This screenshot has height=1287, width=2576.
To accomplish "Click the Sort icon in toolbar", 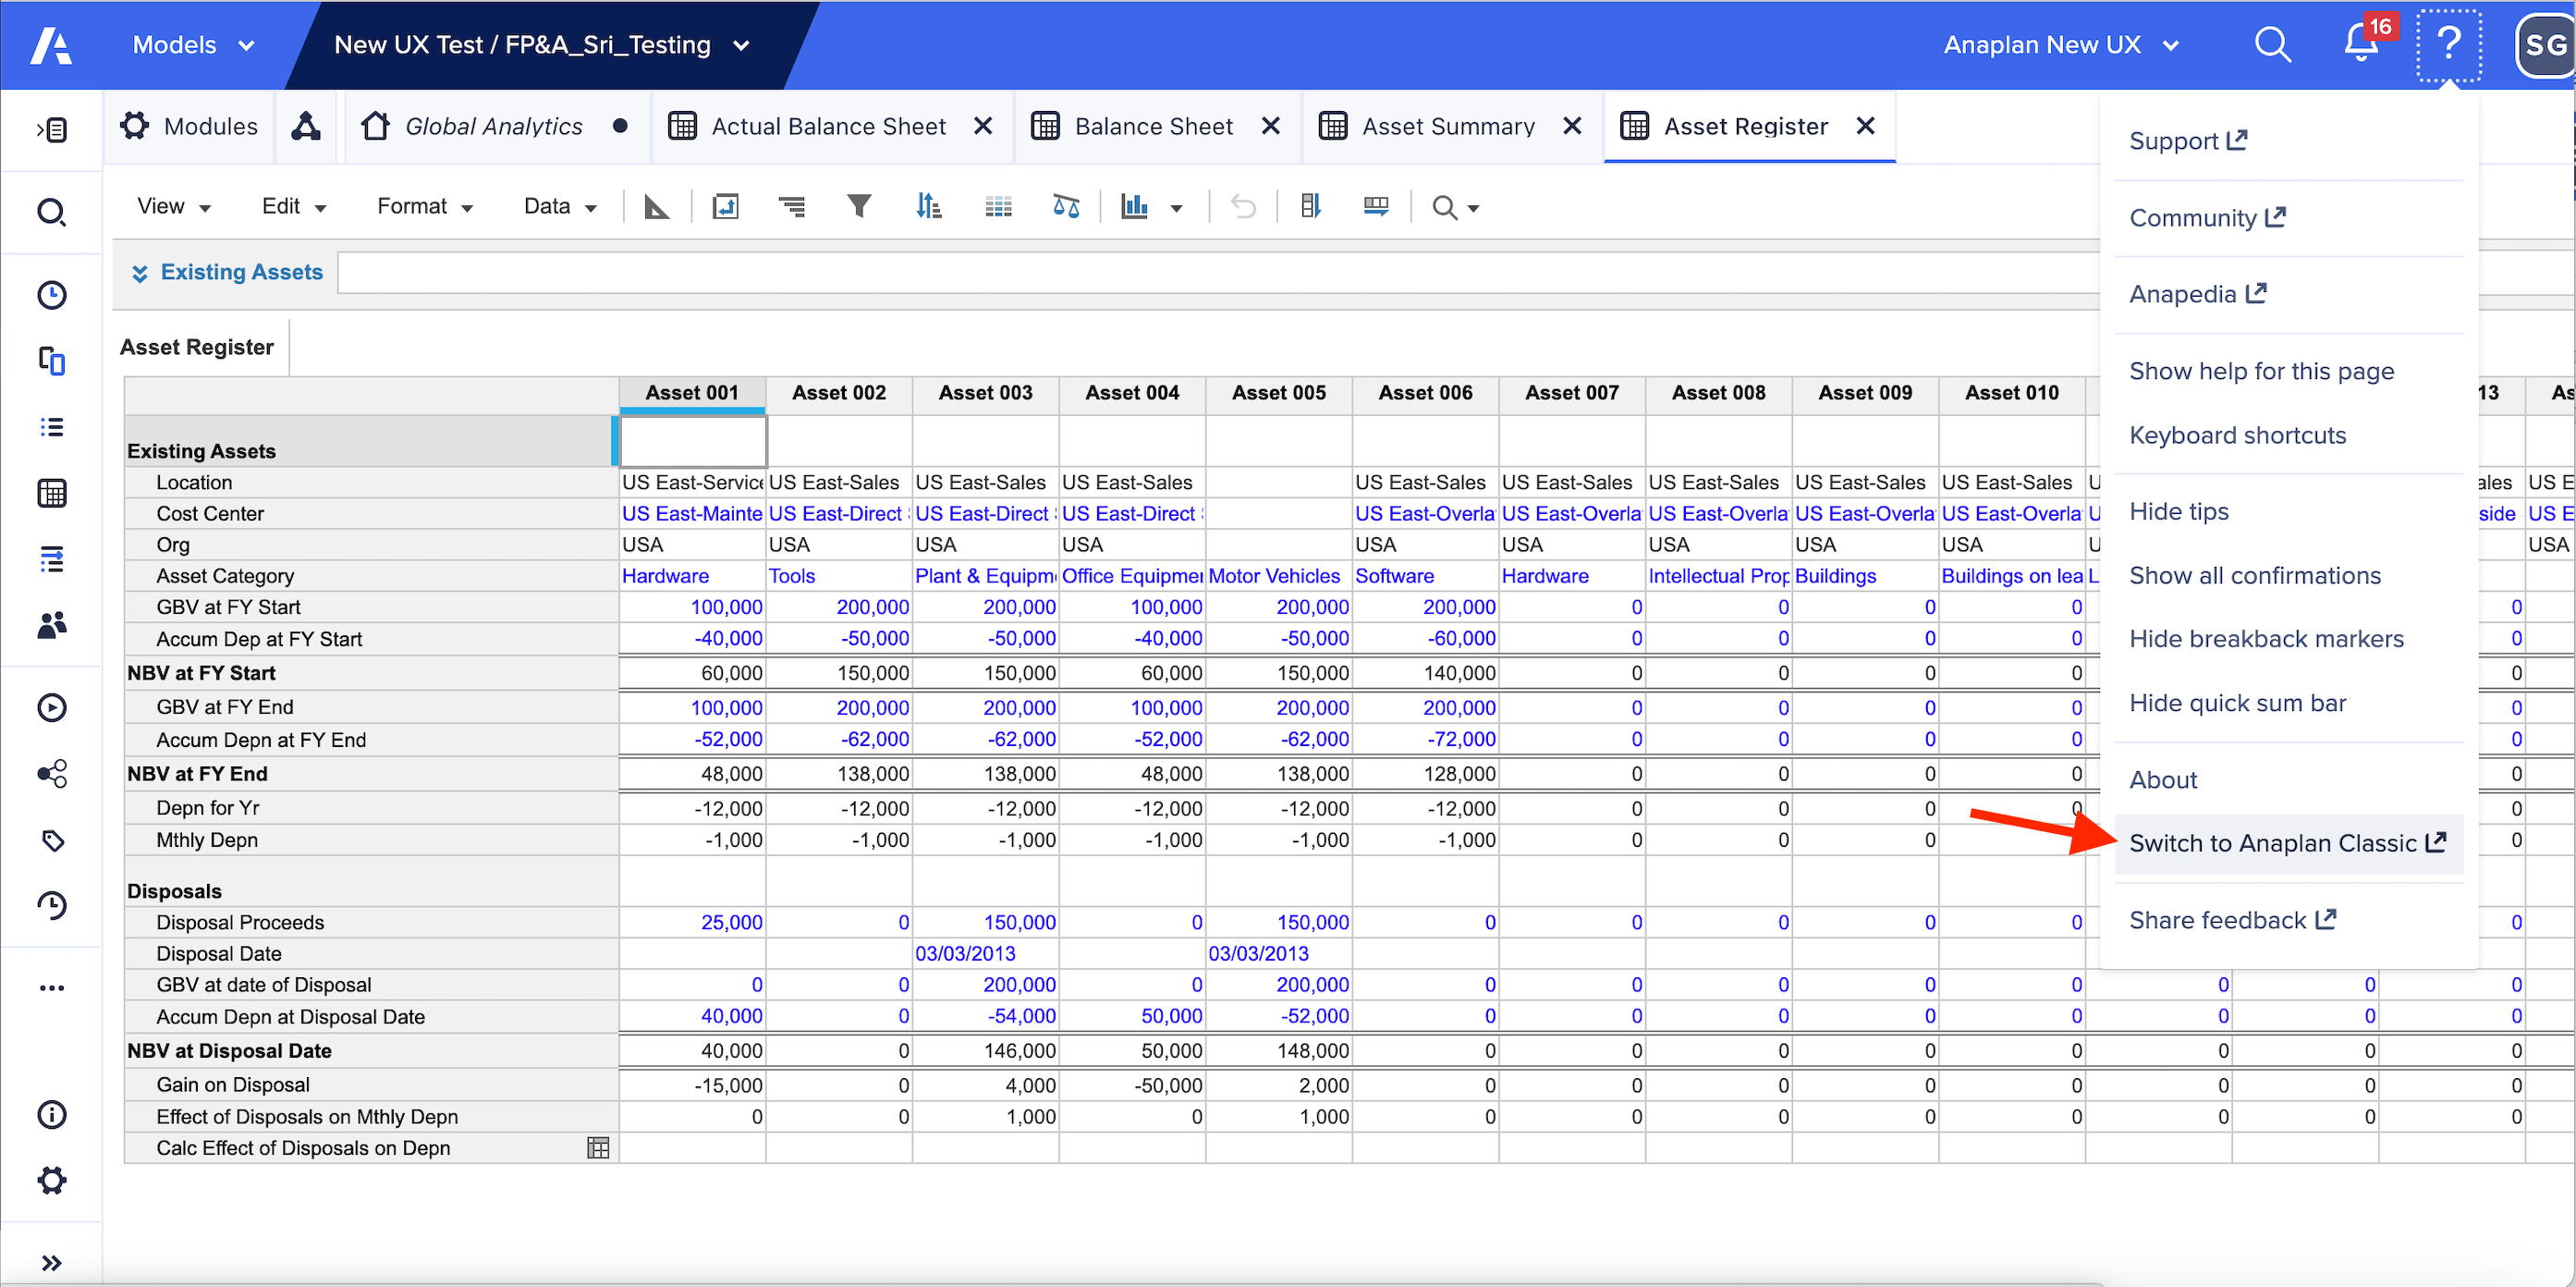I will pos(927,207).
